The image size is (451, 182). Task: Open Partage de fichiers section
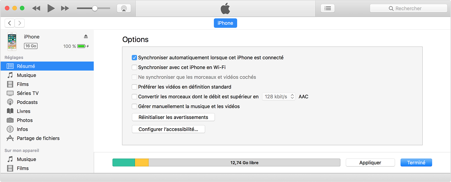click(38, 138)
